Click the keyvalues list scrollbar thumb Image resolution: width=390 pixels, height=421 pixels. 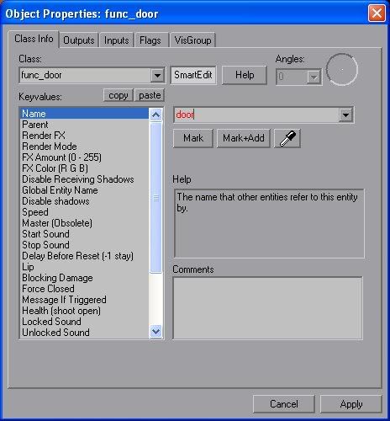pyautogui.click(x=155, y=198)
